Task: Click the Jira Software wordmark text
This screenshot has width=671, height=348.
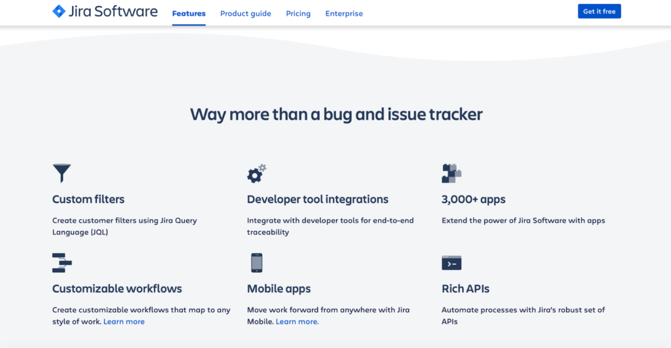Action: [x=113, y=11]
